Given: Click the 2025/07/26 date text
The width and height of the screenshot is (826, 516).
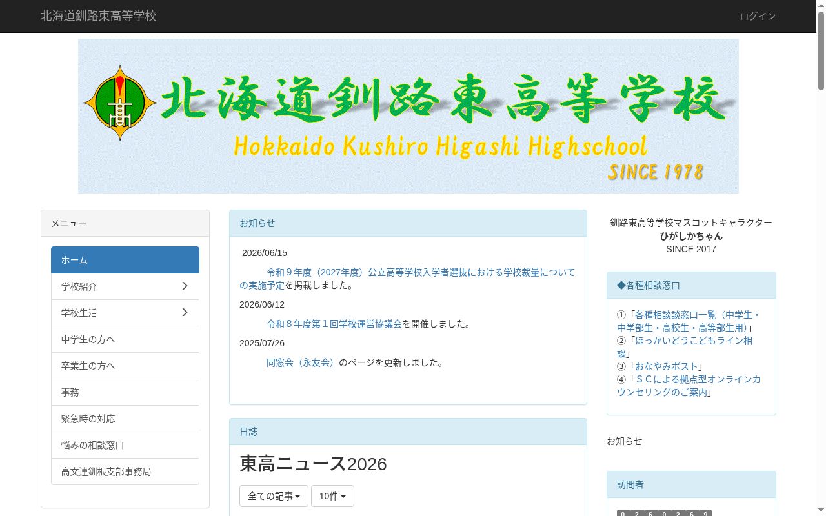Looking at the screenshot, I should coord(262,343).
